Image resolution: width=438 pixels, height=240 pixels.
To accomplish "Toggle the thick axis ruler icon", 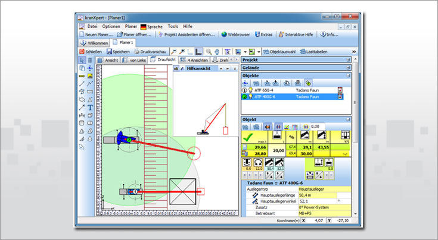I will point(198,52).
